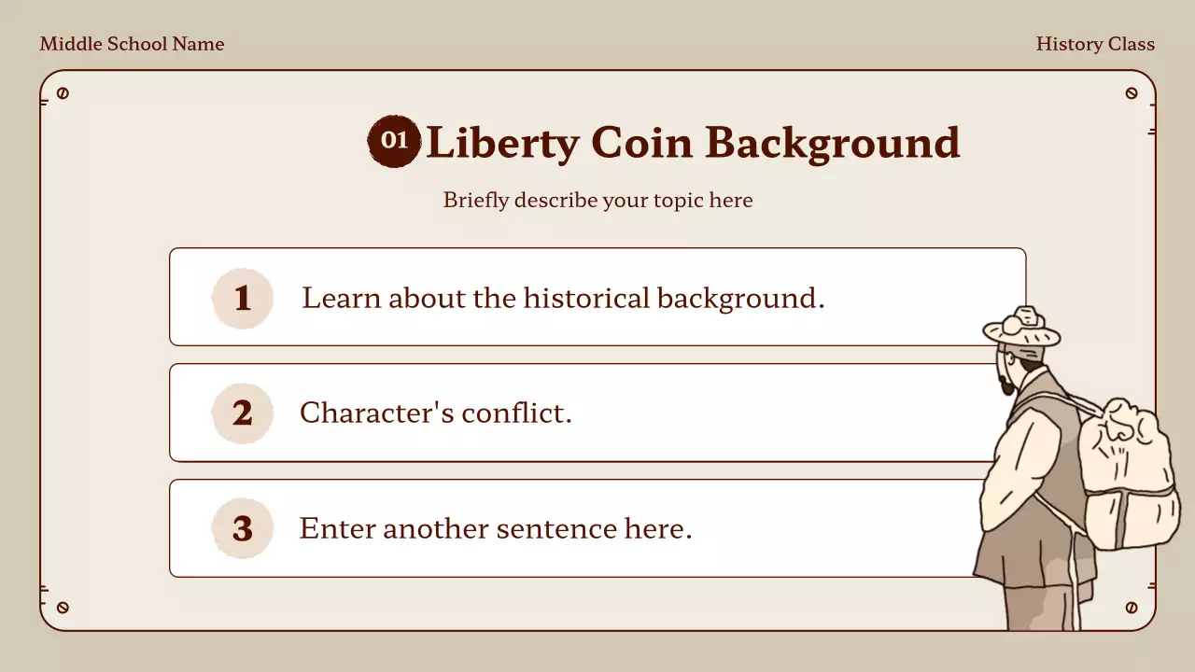Click the backpack on the man's back
Screen dimensions: 1195x672
(x=1128, y=474)
